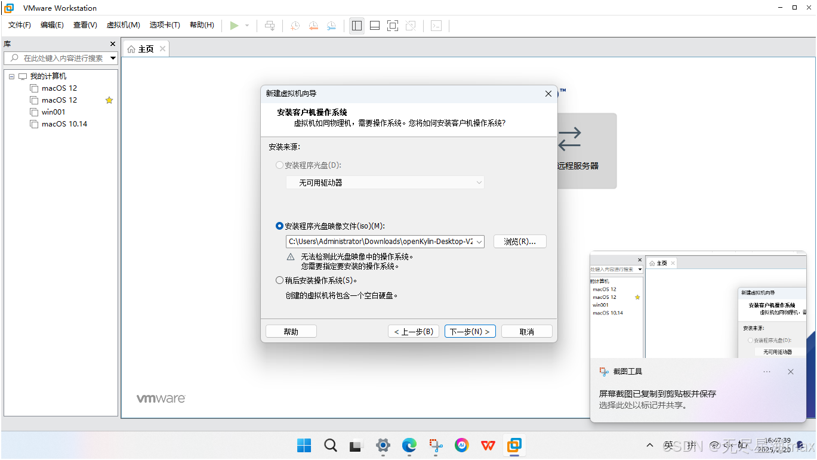Open the ISO path combo box dropdown arrow
This screenshot has height=460, width=817.
tap(479, 242)
